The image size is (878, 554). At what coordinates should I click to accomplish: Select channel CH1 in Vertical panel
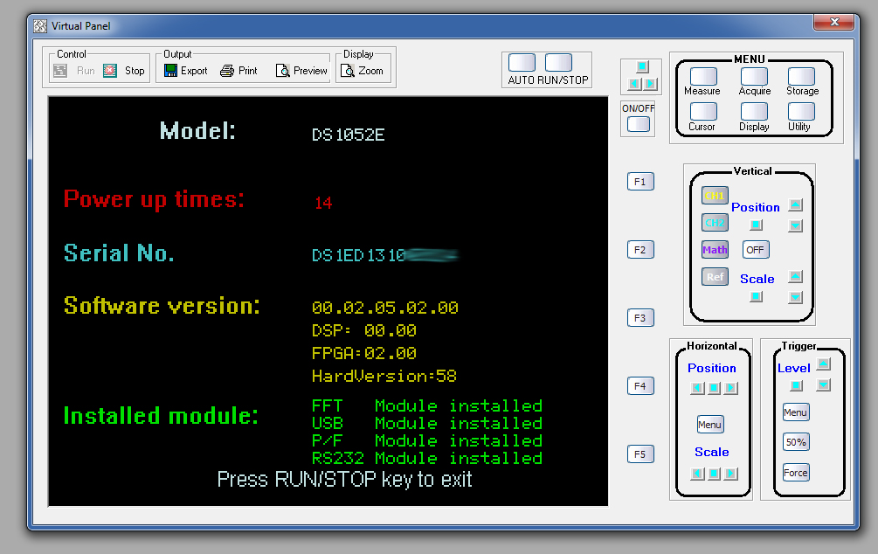(x=715, y=196)
